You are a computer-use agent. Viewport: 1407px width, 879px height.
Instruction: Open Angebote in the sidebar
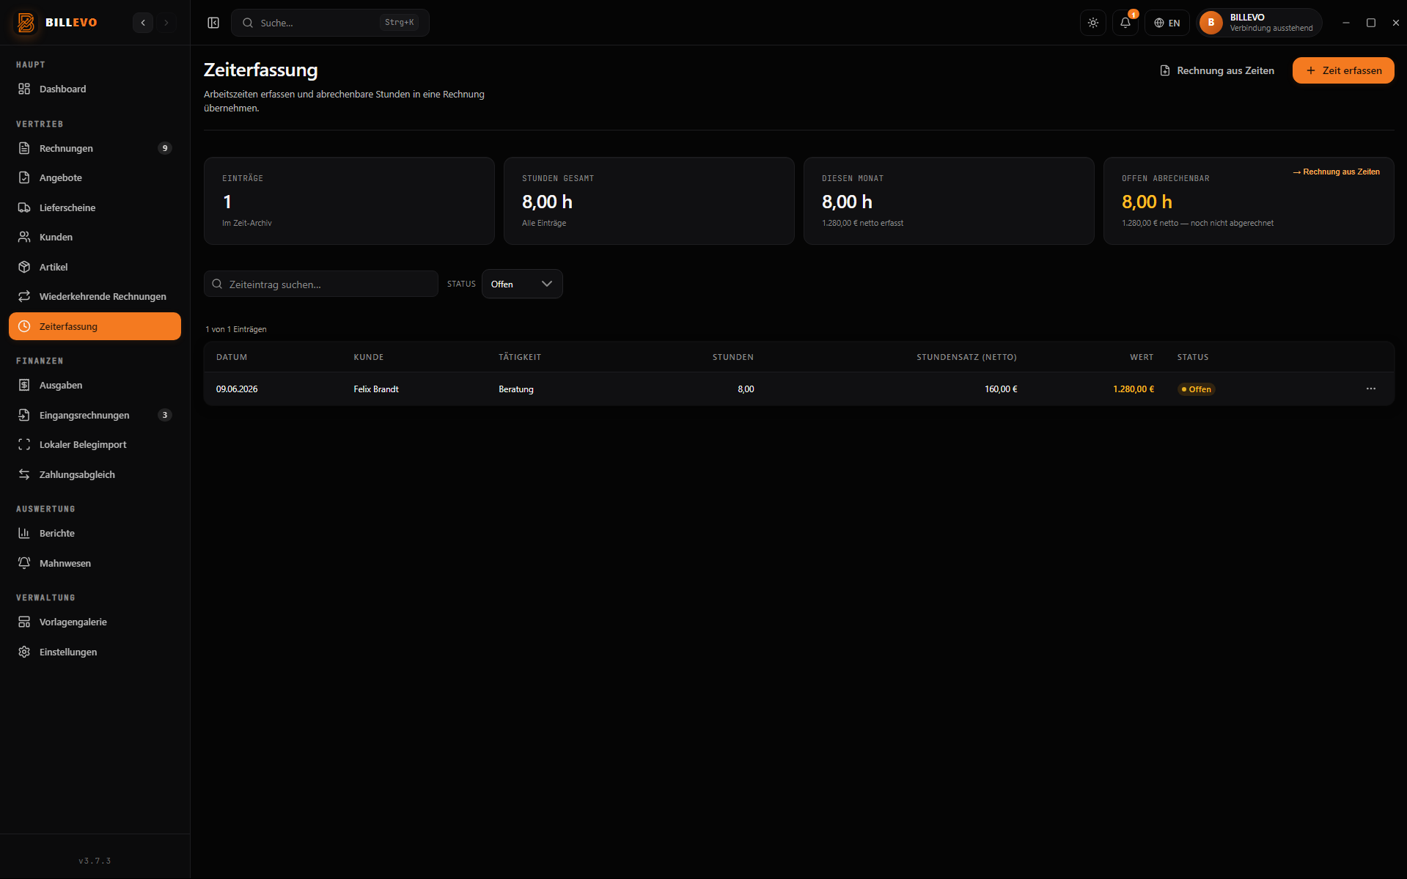(95, 177)
